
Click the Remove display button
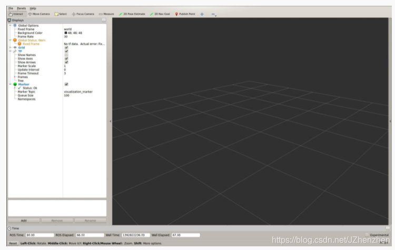pos(57,221)
